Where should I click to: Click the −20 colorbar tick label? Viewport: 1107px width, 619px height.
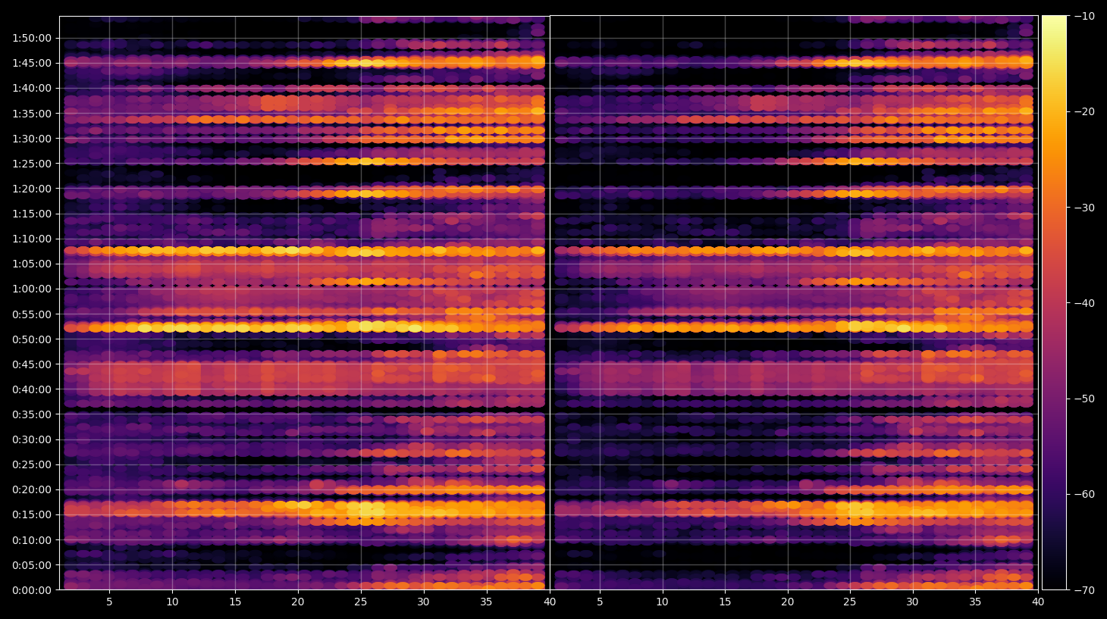1084,111
